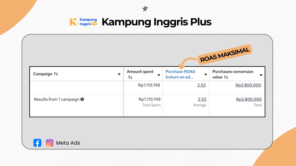Click the ROAS MAKSIMAL label
Image resolution: width=296 pixels, height=166 pixels.
225,55
